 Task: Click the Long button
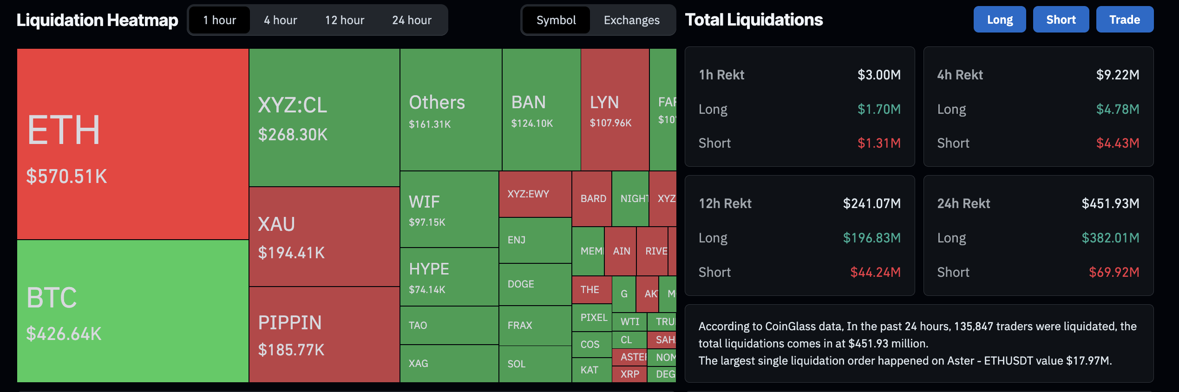click(1000, 20)
